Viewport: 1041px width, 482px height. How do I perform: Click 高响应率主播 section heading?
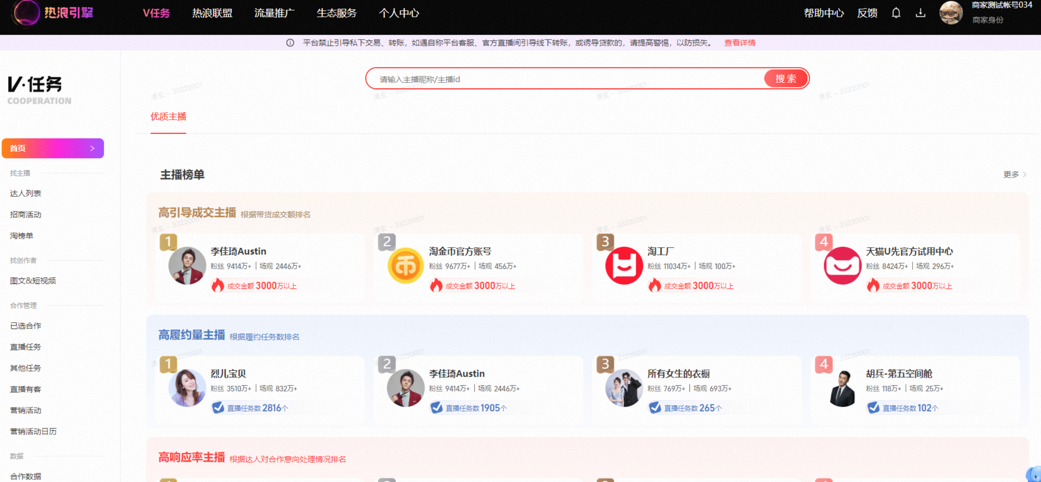[x=191, y=457]
